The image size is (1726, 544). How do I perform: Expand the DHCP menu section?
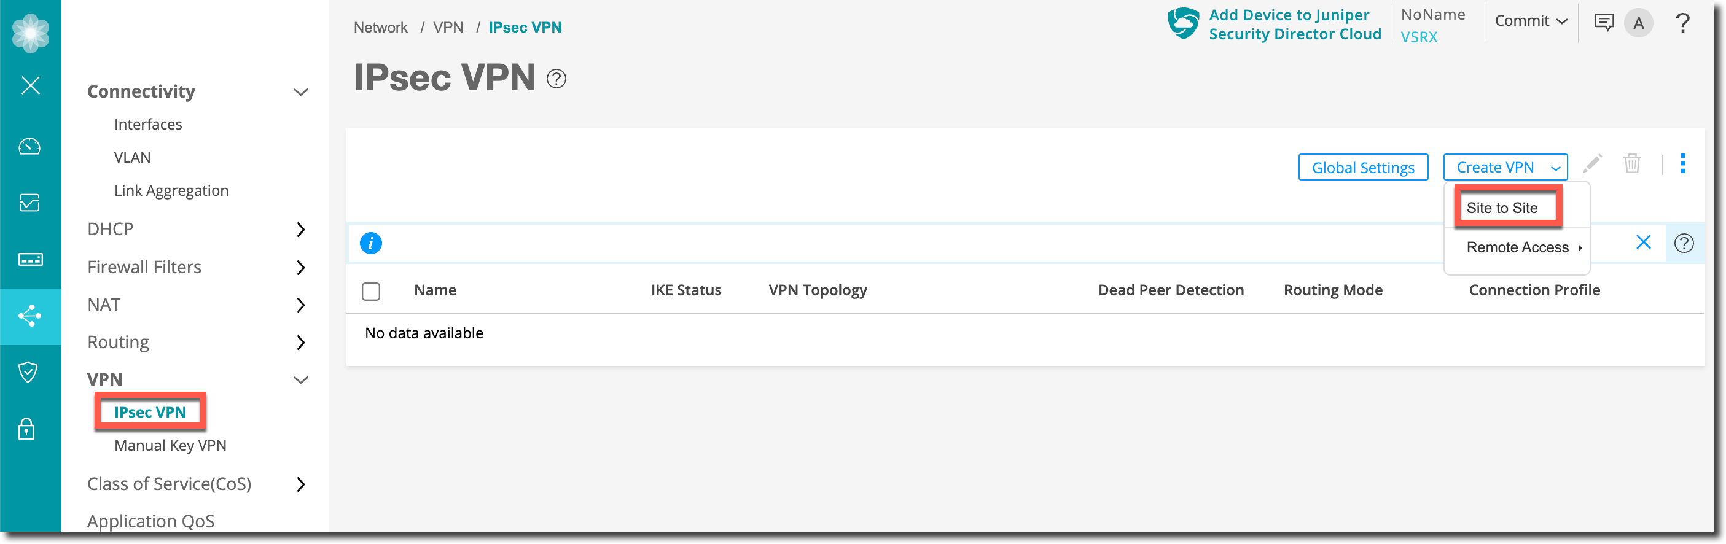click(x=300, y=230)
